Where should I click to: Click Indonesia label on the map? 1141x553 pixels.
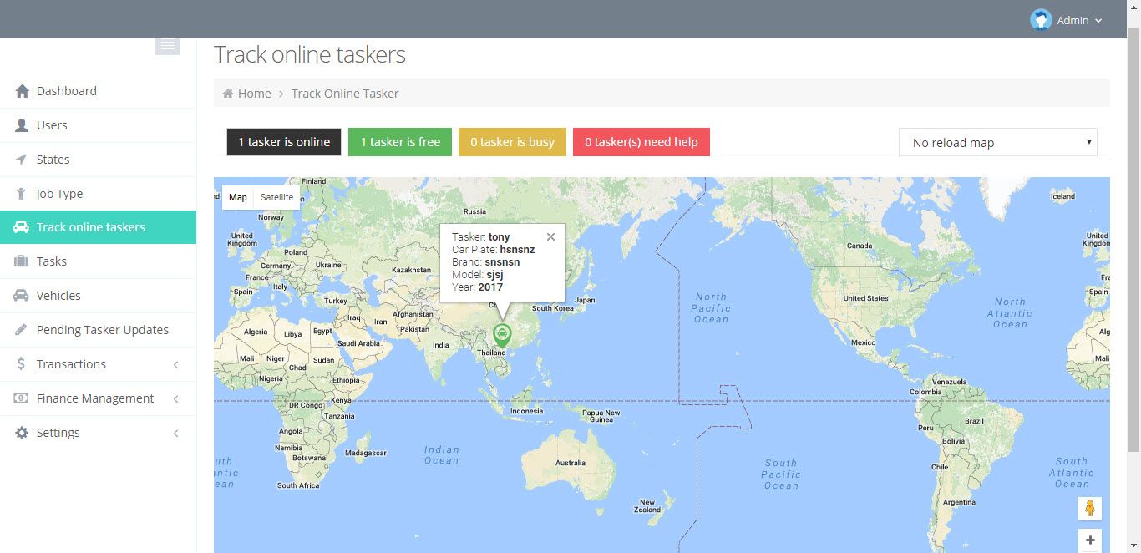coord(527,411)
